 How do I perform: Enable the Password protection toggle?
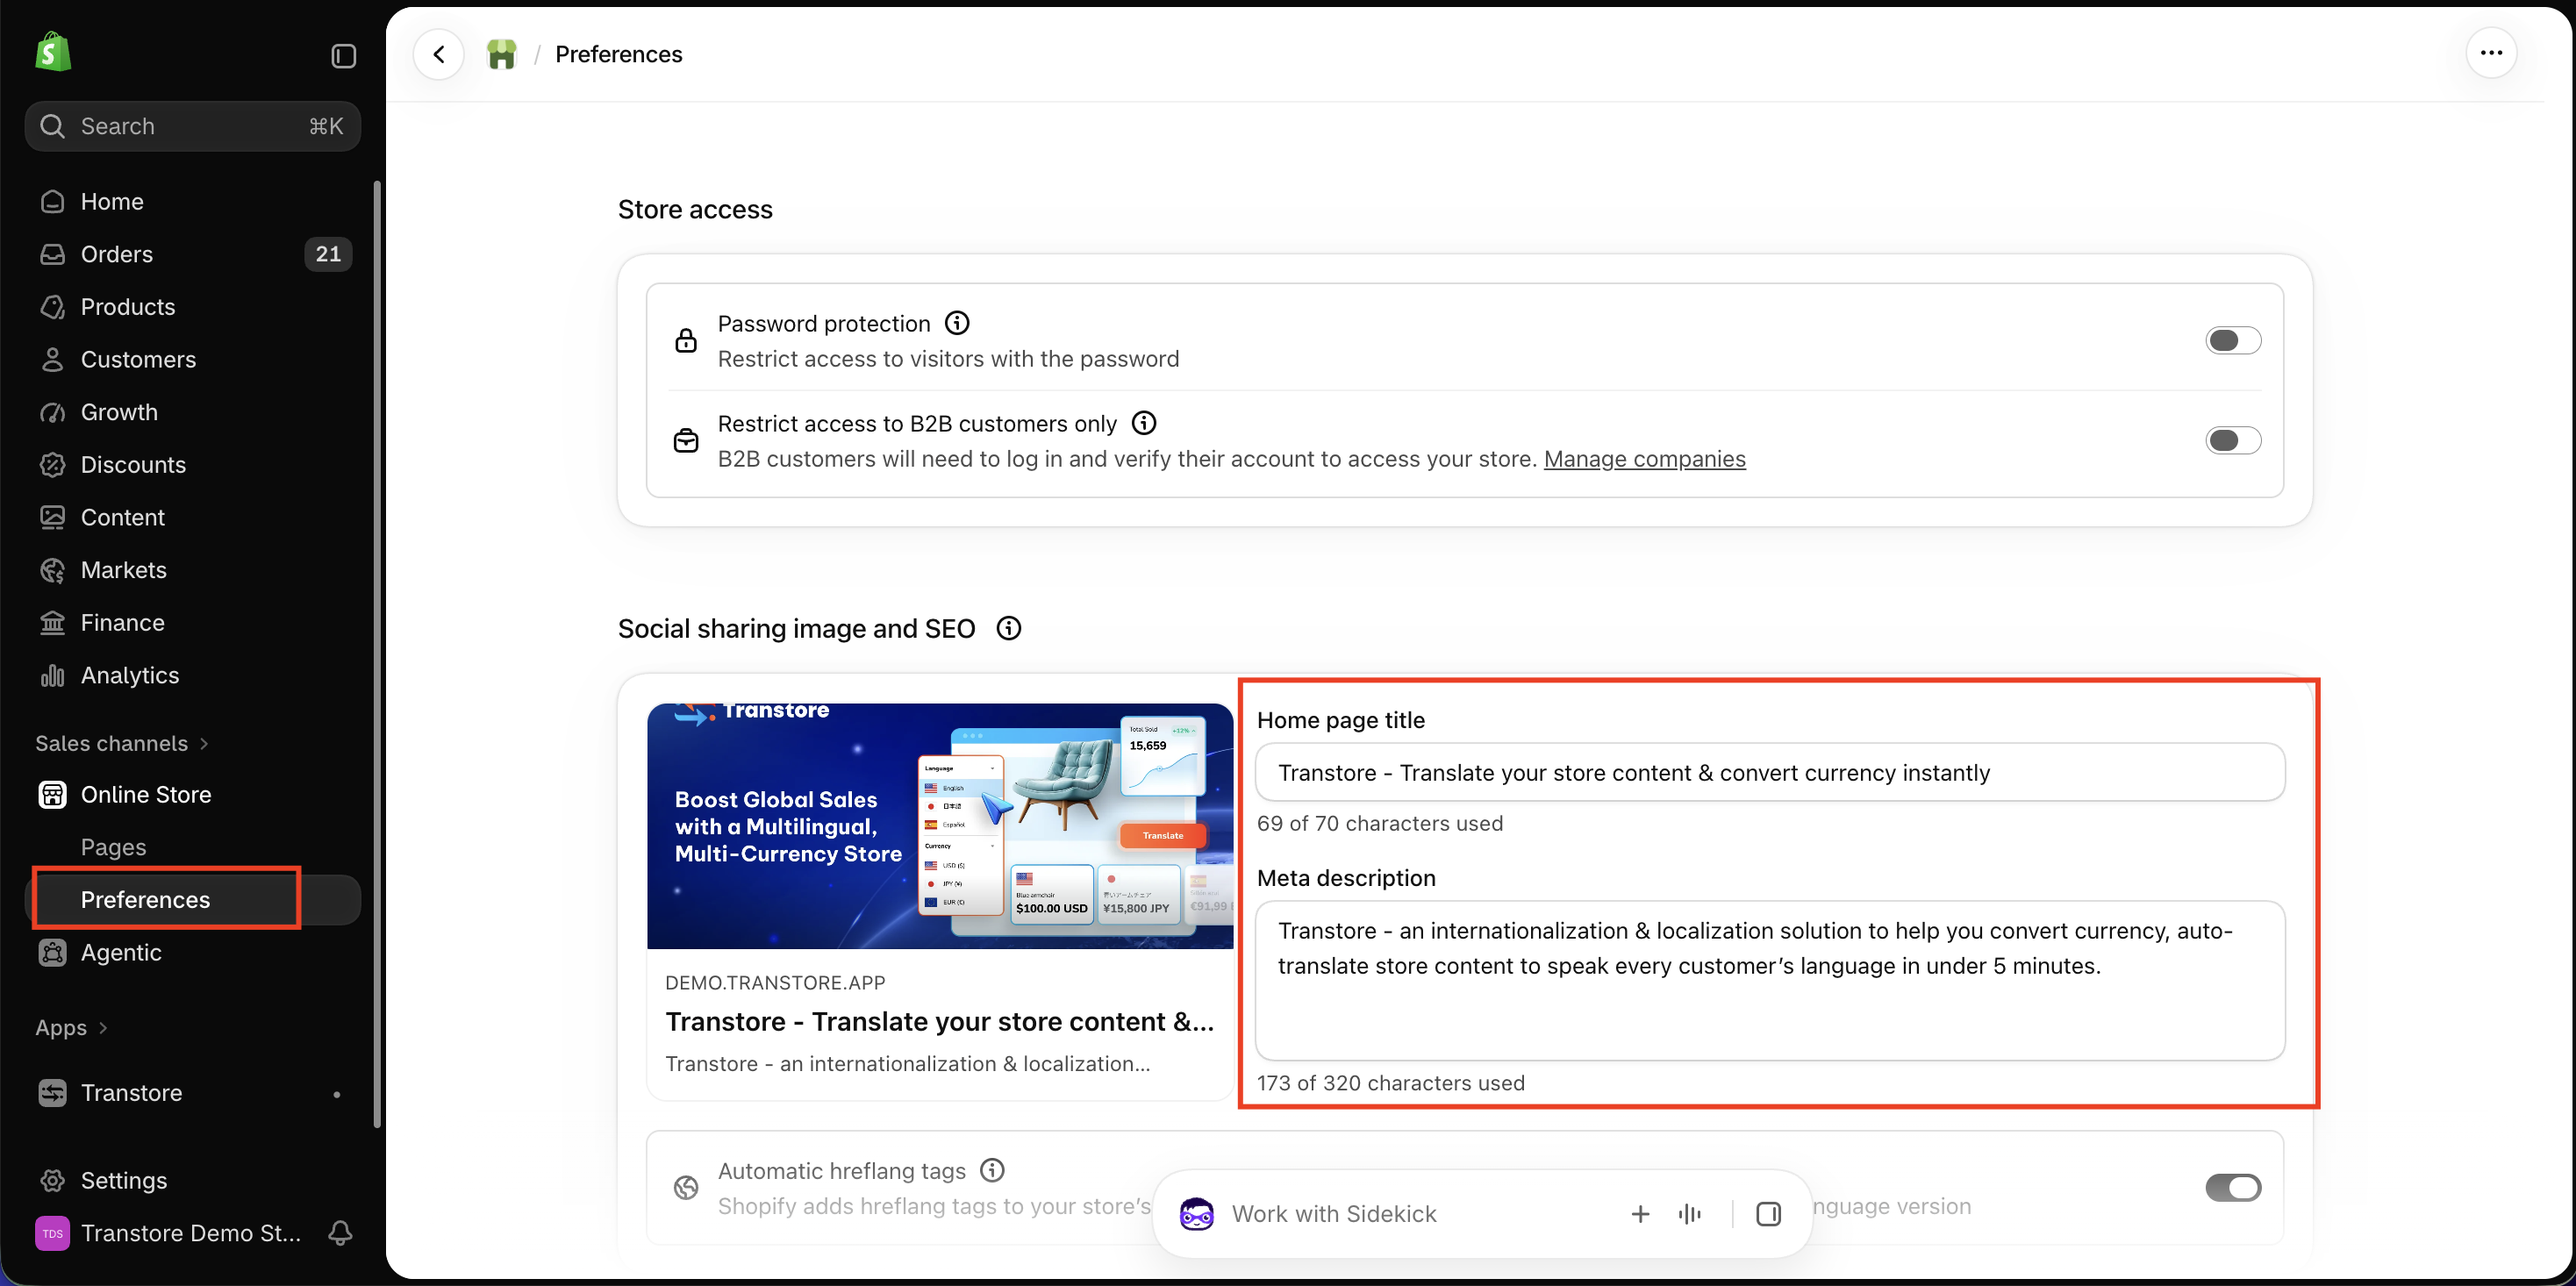tap(2233, 341)
